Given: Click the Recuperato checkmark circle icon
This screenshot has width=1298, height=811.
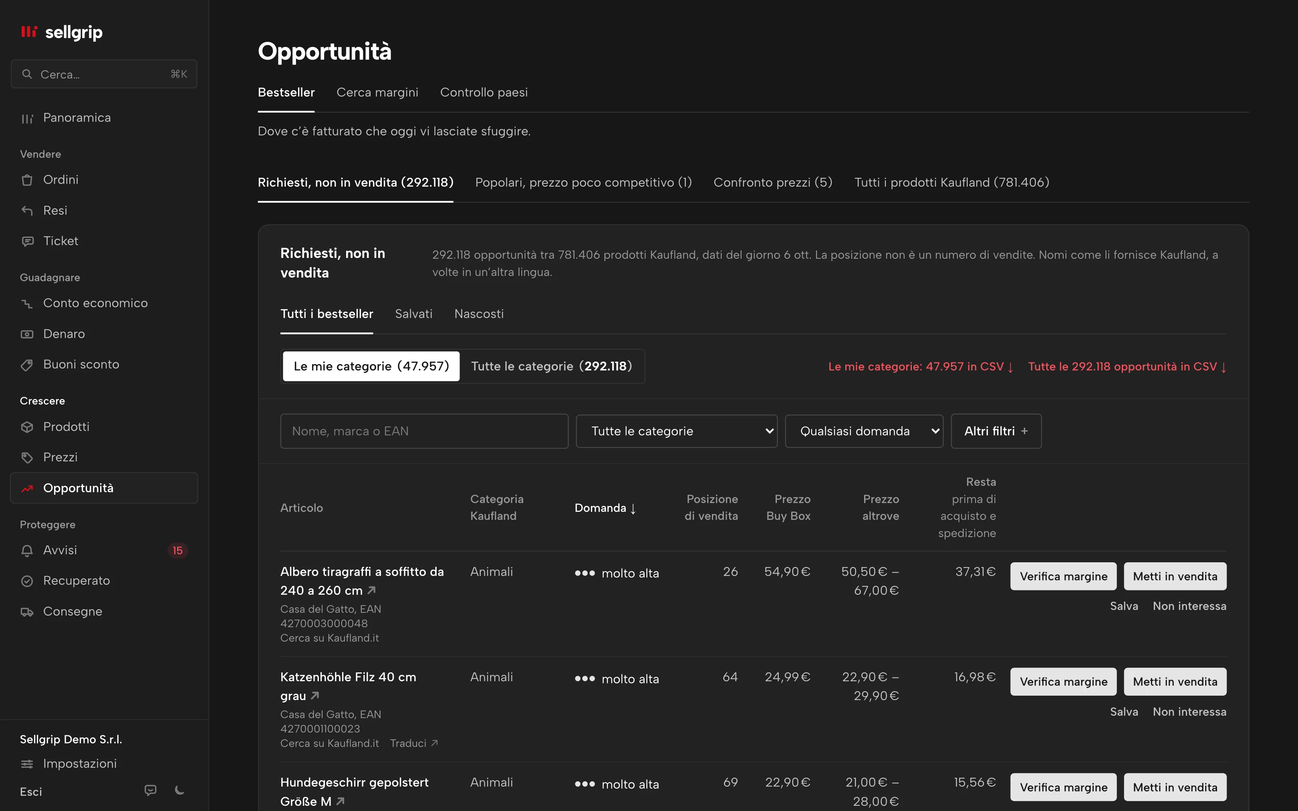Looking at the screenshot, I should coord(27,581).
